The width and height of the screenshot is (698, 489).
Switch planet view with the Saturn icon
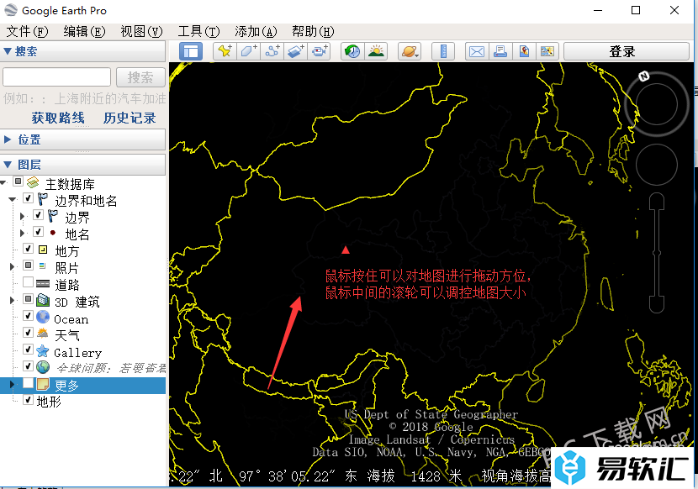coord(410,51)
